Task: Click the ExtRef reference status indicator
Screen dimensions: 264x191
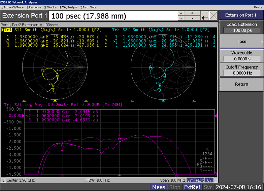Action: pos(192,187)
